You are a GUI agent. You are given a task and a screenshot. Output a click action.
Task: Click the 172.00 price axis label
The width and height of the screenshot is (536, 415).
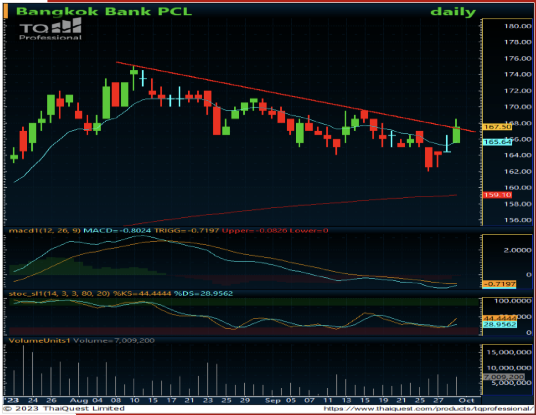coord(518,91)
